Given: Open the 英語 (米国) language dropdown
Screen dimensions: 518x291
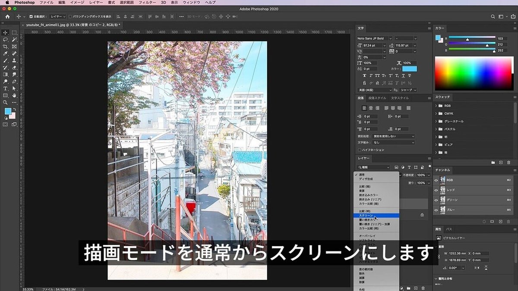Looking at the screenshot, I should coord(375,90).
